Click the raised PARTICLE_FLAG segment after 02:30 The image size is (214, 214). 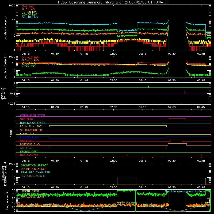[x=177, y=144]
